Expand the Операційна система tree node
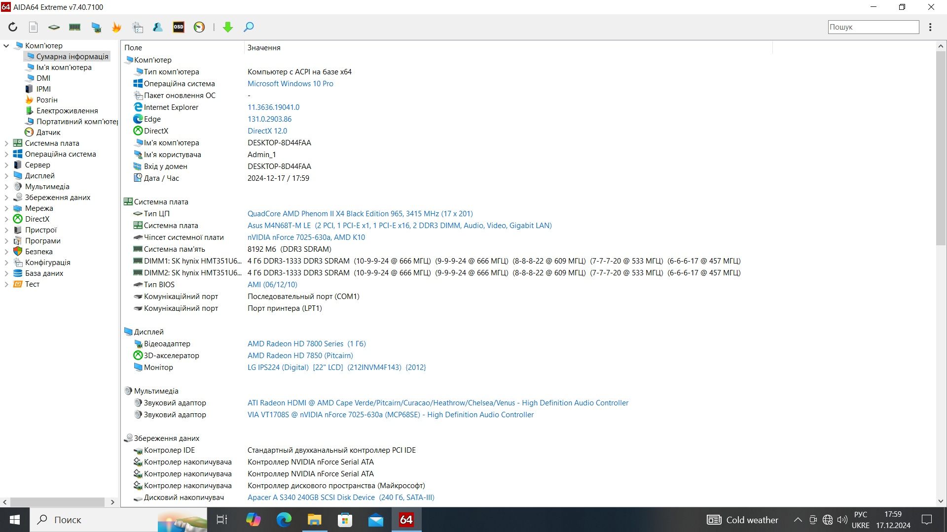Screen dimensions: 947x532 click(x=6, y=154)
